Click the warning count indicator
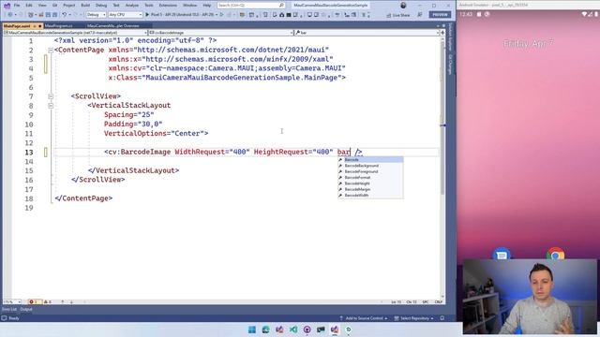The width and height of the screenshot is (600, 337). [48, 301]
